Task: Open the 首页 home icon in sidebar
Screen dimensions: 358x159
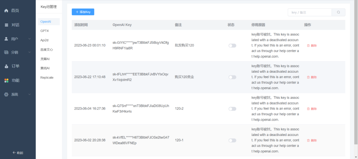Action: click(6, 10)
